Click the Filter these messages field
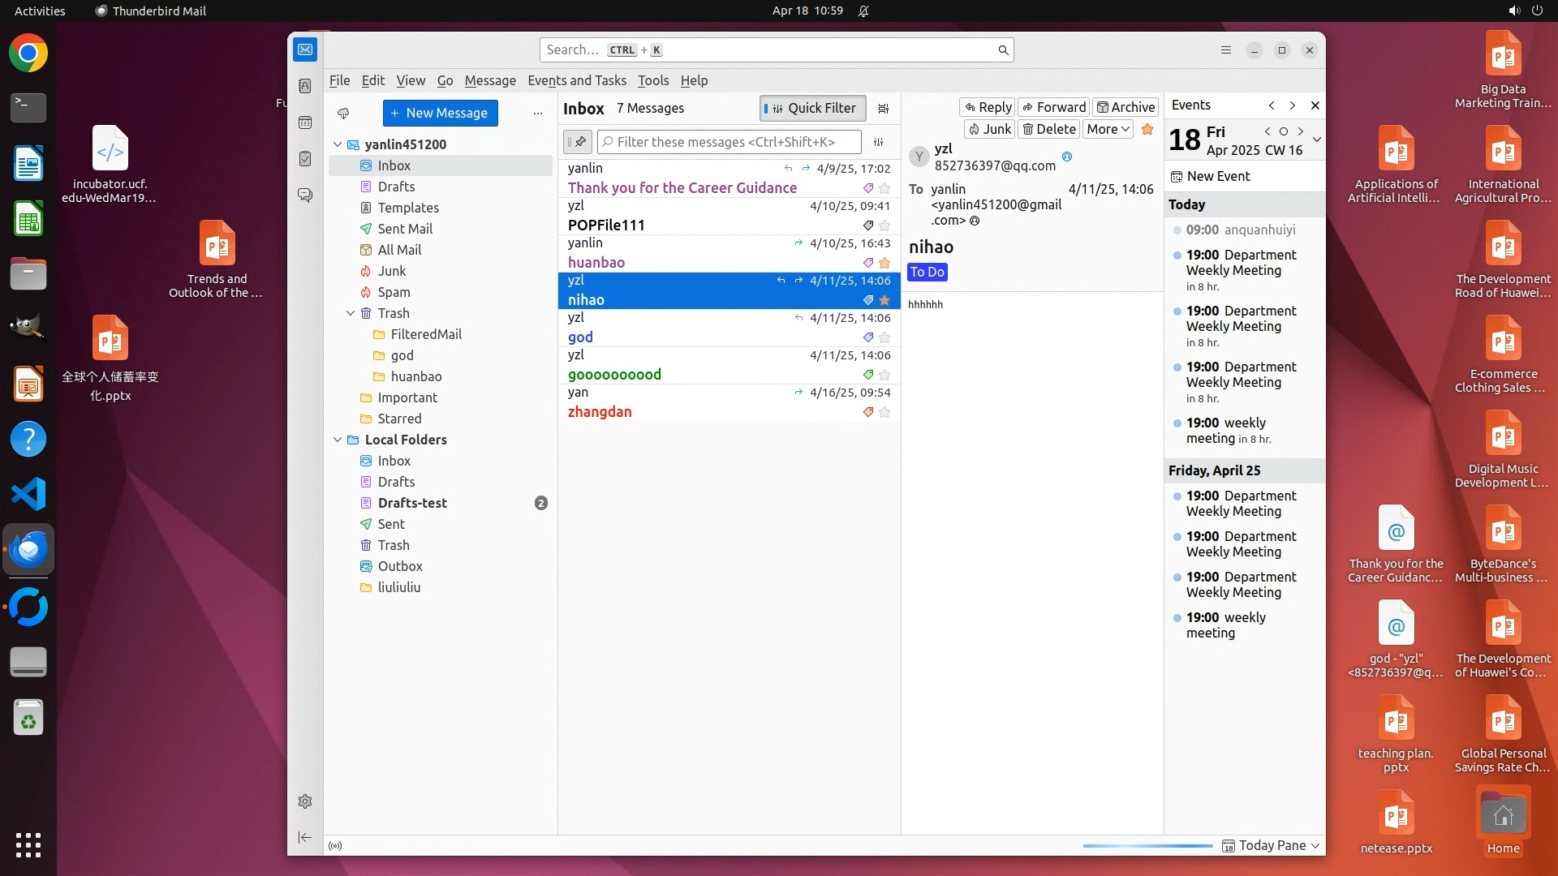 [730, 142]
